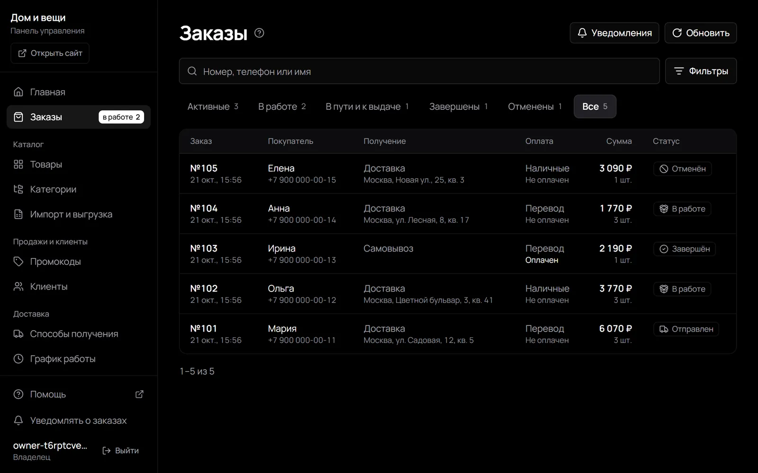Image resolution: width=758 pixels, height=473 pixels.
Task: Click the magnifier icon in search field
Action: [192, 71]
